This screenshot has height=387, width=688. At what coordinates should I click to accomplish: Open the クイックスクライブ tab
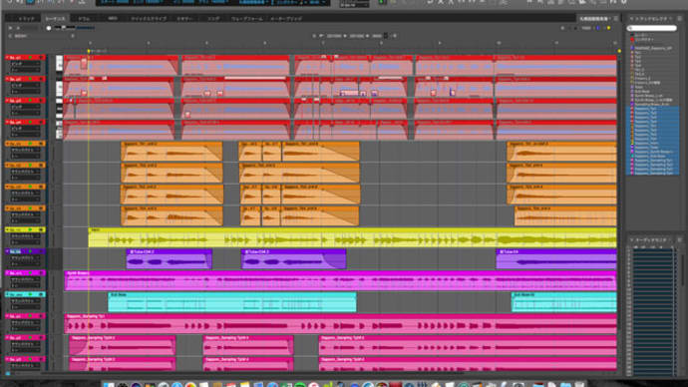coord(149,19)
